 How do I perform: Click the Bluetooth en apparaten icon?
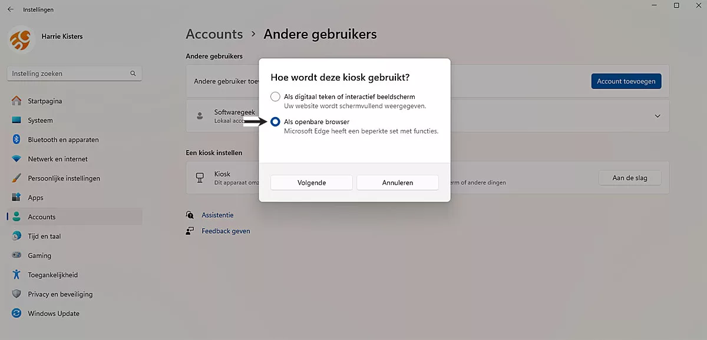click(x=16, y=139)
